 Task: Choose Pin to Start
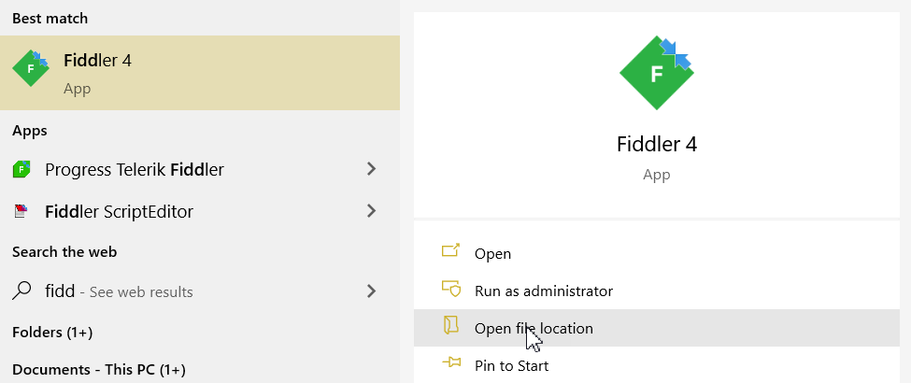[x=511, y=365]
